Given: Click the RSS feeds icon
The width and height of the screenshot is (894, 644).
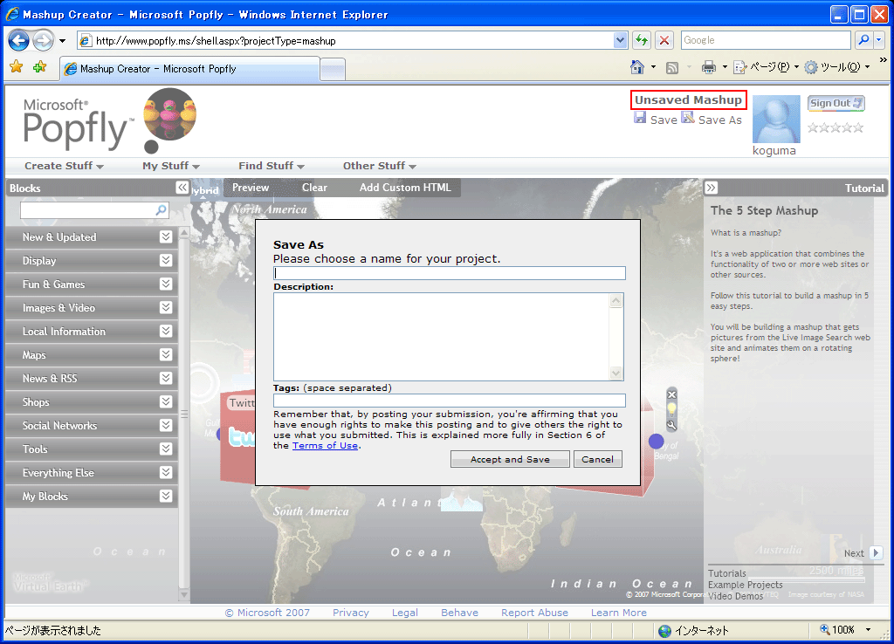Looking at the screenshot, I should [672, 68].
